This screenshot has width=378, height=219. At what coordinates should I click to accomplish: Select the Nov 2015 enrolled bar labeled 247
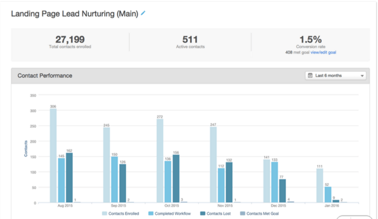(213, 165)
